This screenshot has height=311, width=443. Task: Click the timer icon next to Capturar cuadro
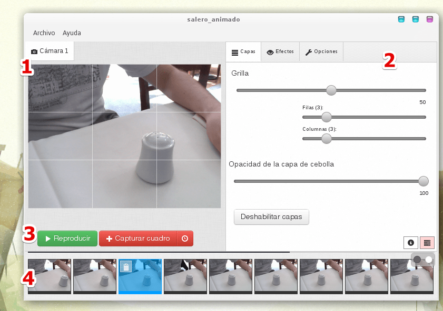[185, 239]
